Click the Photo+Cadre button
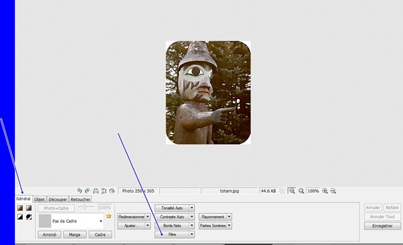Image resolution: width=403 pixels, height=245 pixels. pyautogui.click(x=56, y=208)
